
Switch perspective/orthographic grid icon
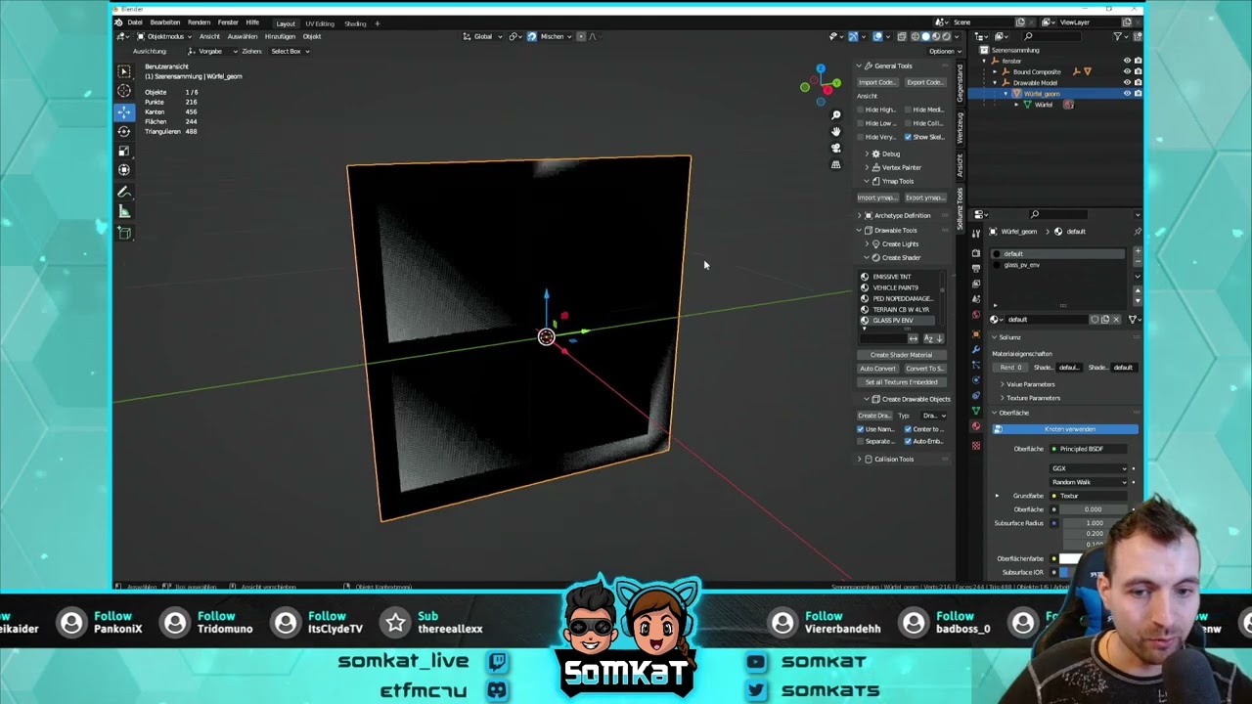click(836, 165)
